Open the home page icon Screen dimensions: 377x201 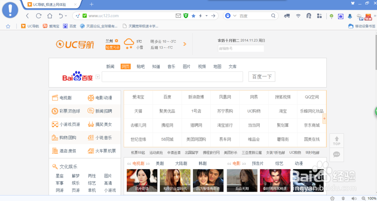pos(50,16)
